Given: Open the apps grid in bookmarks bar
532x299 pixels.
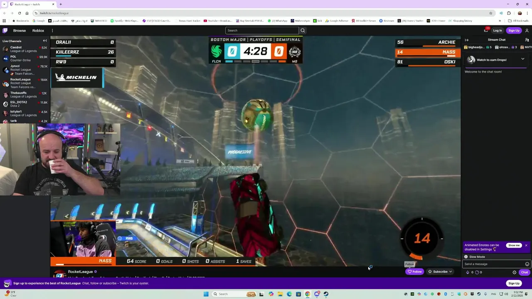Looking at the screenshot, I should click(x=4, y=21).
